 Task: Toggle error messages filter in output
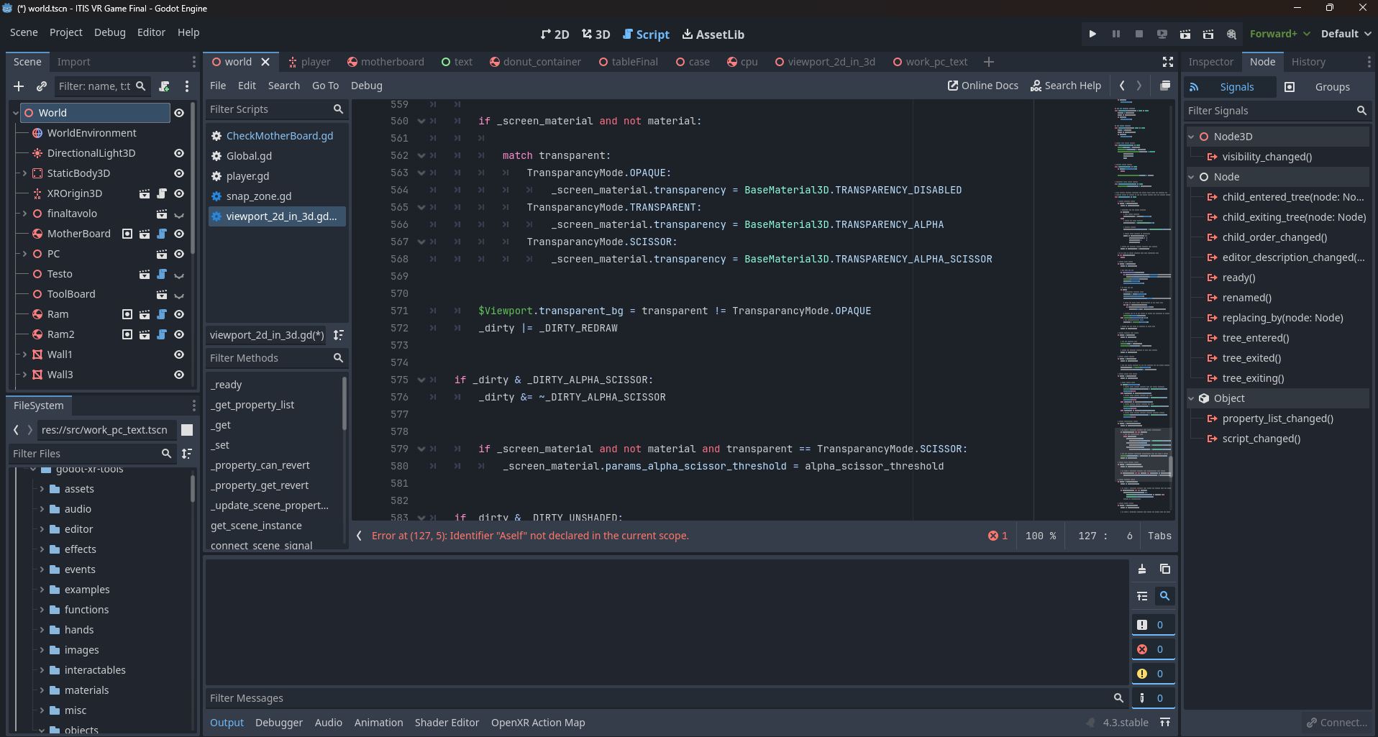coord(1153,649)
